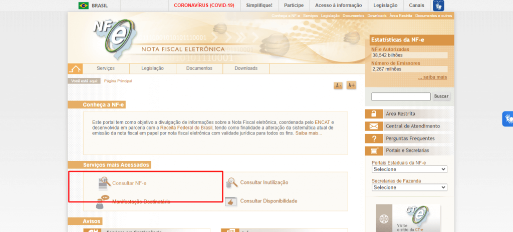Screen dimensions: 513x232
Task: Increase font size with A+ button
Action: point(351,85)
